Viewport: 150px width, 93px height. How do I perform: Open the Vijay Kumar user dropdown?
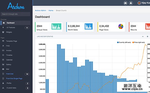pyautogui.click(x=144, y=3)
